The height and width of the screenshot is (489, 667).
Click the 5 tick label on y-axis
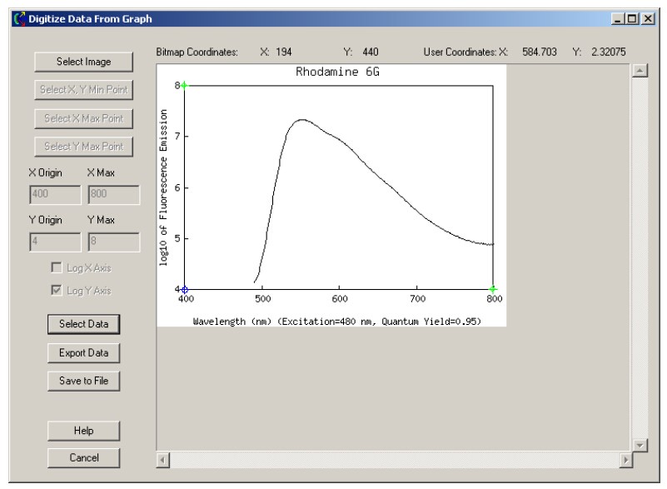point(177,239)
